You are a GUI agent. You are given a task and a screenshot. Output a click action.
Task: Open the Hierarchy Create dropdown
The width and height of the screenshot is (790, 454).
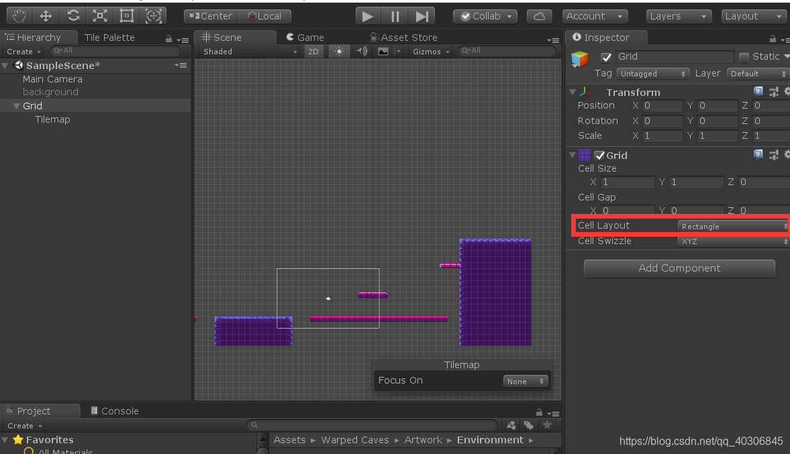[x=23, y=52]
